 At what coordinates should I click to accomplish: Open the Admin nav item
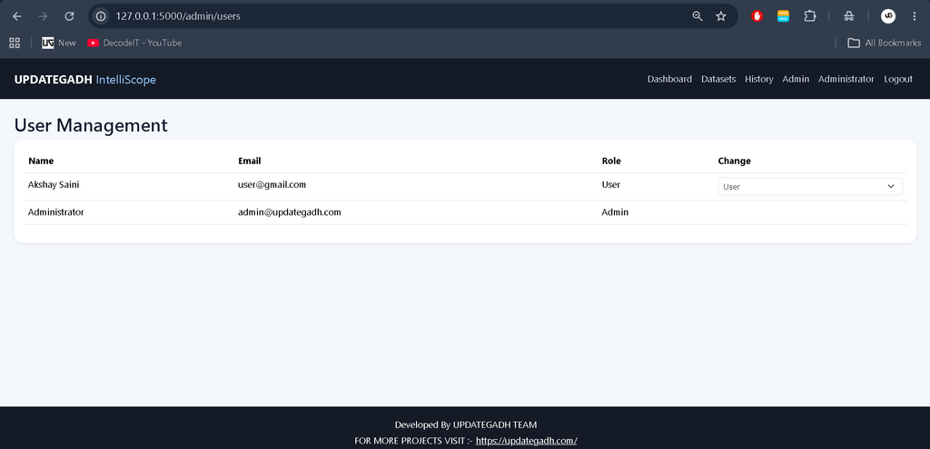(x=796, y=80)
